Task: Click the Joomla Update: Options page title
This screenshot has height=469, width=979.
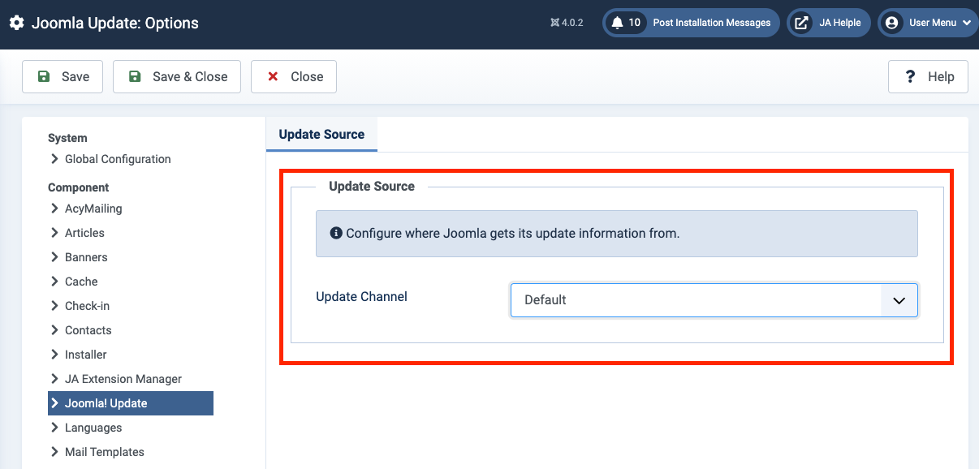Action: tap(114, 23)
